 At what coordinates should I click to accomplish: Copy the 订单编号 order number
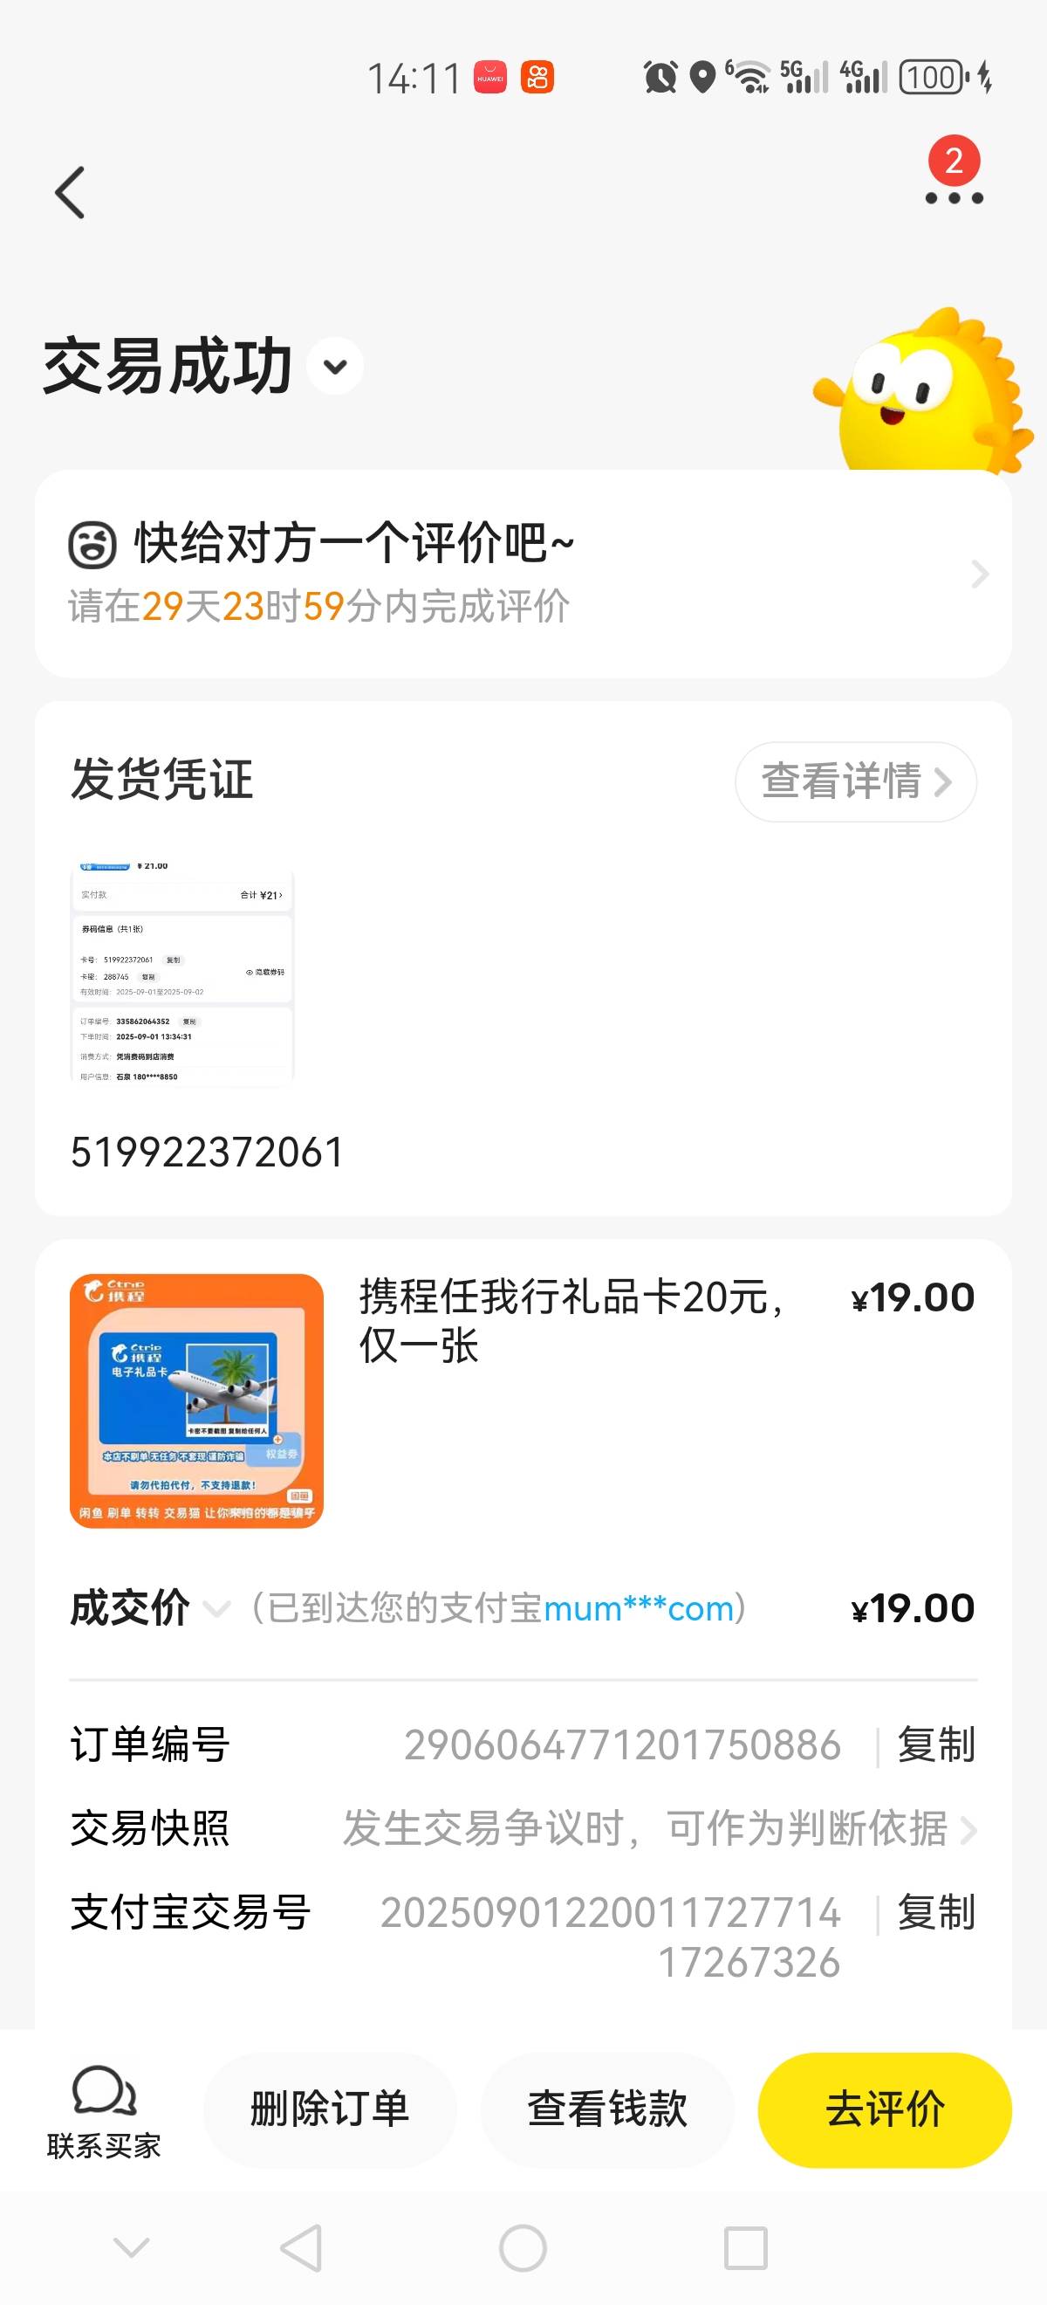point(936,1744)
